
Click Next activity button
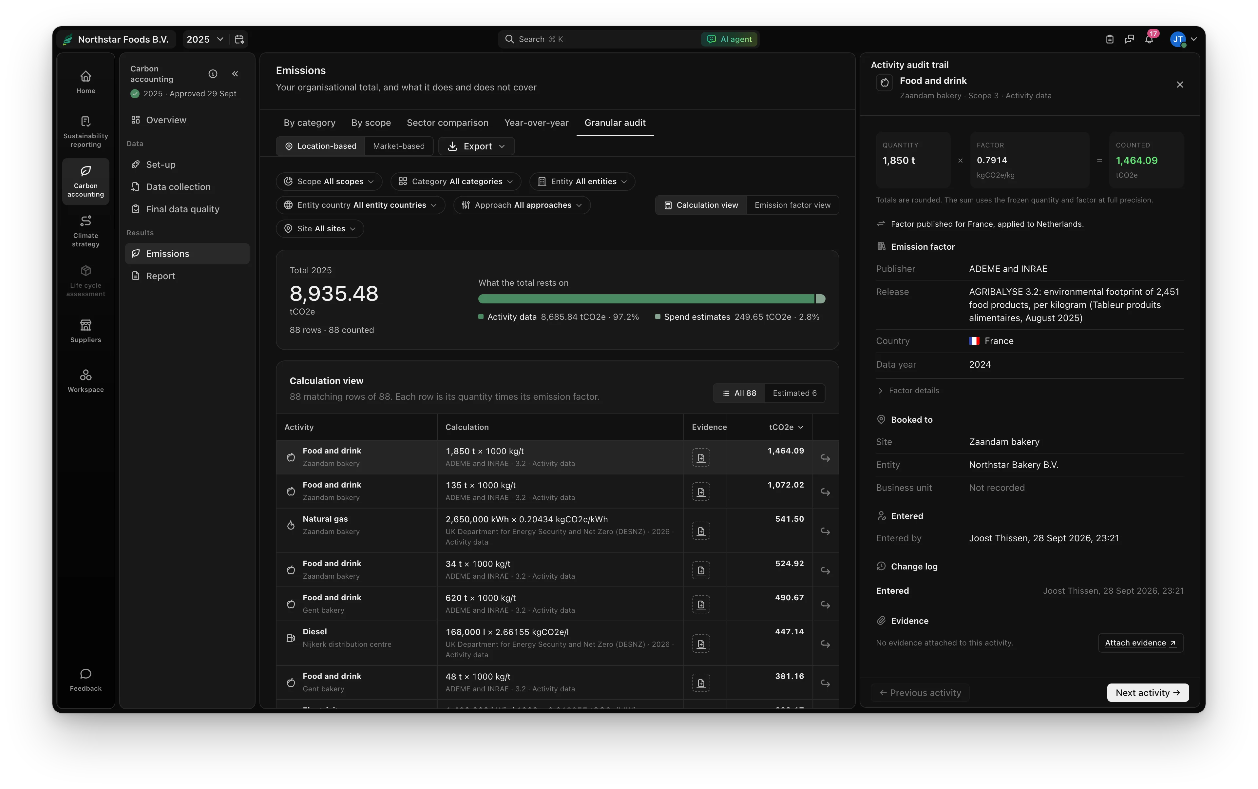coord(1147,692)
